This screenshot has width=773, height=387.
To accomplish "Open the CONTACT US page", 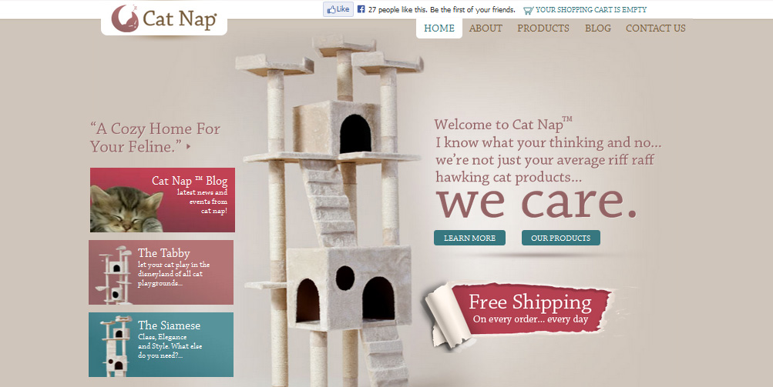I will pos(656,28).
